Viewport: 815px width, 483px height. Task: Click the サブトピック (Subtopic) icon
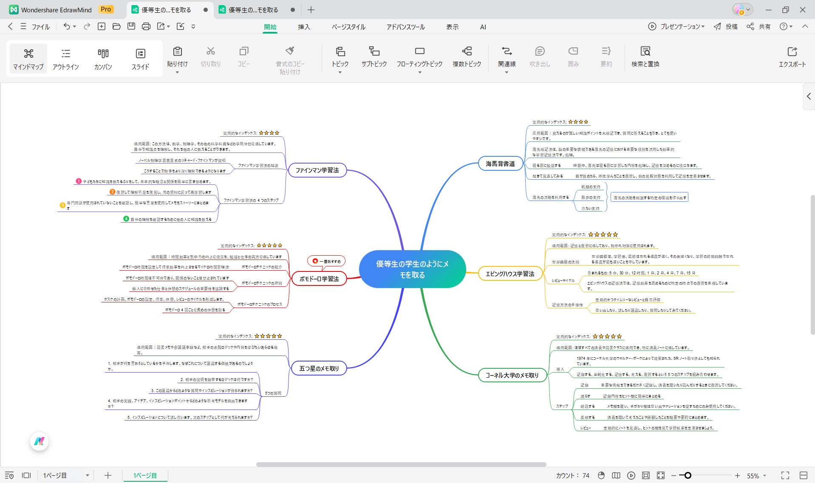374,51
